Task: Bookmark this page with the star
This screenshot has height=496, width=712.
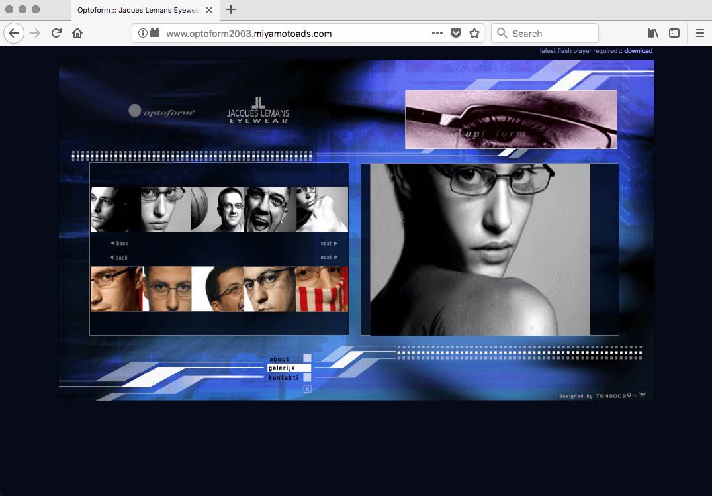Action: click(x=474, y=33)
